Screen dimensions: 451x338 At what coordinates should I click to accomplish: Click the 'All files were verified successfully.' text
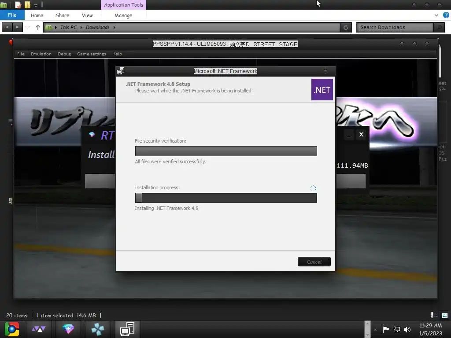coord(170,162)
